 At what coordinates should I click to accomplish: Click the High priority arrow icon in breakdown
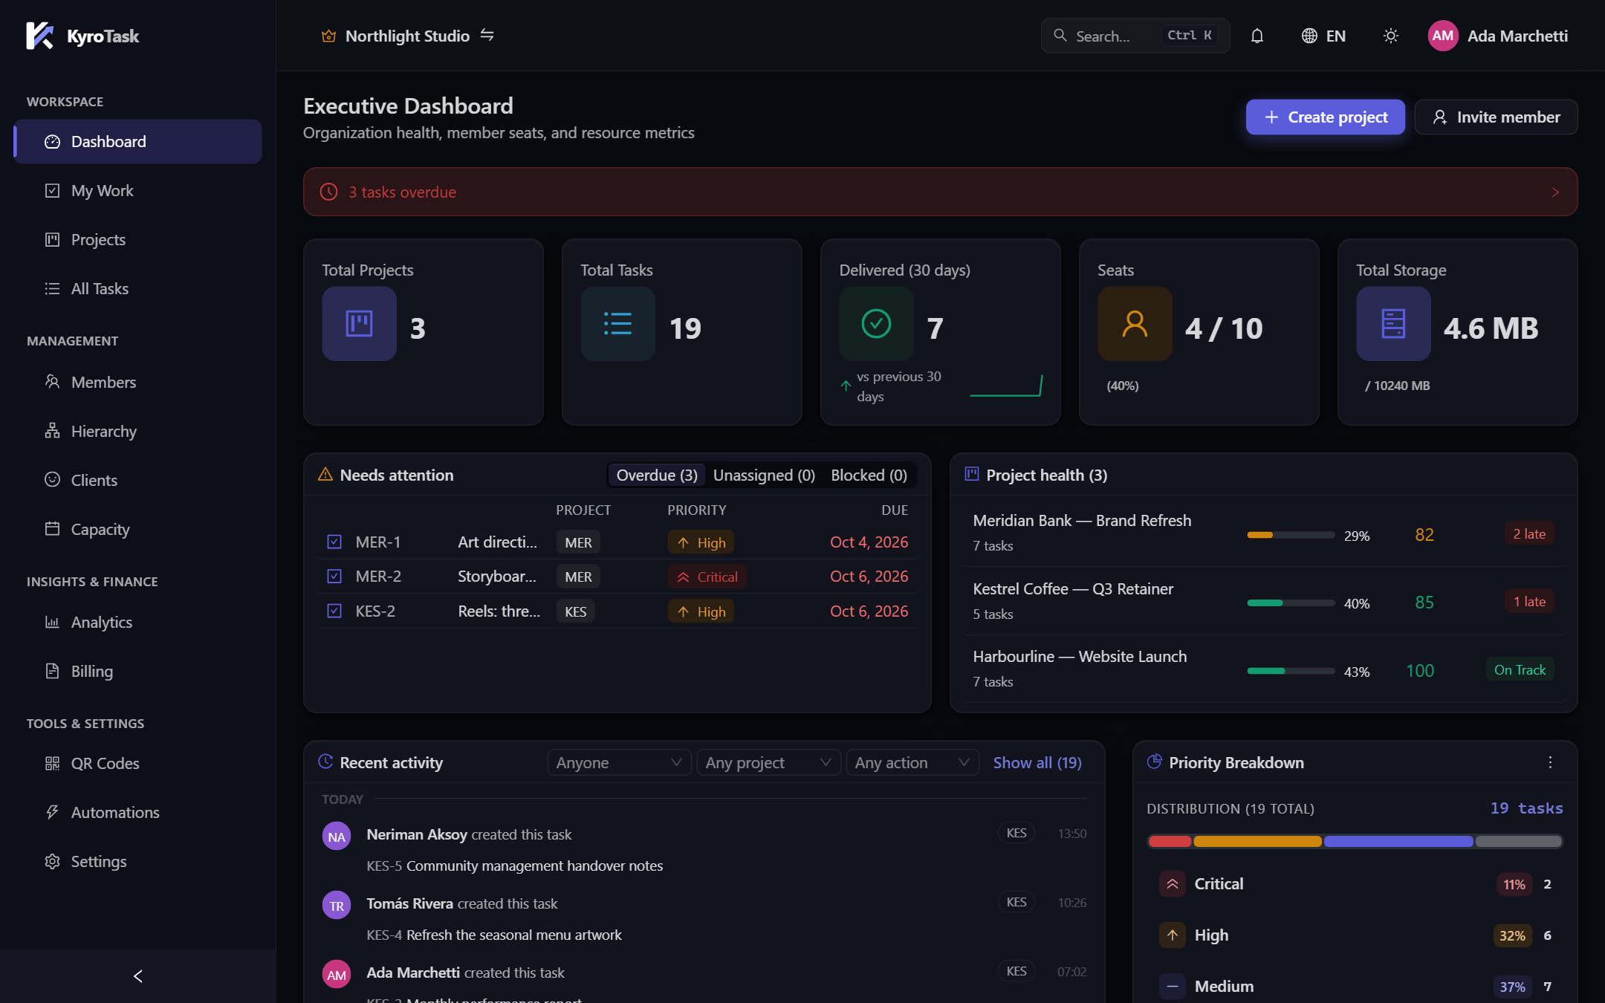tap(1173, 935)
